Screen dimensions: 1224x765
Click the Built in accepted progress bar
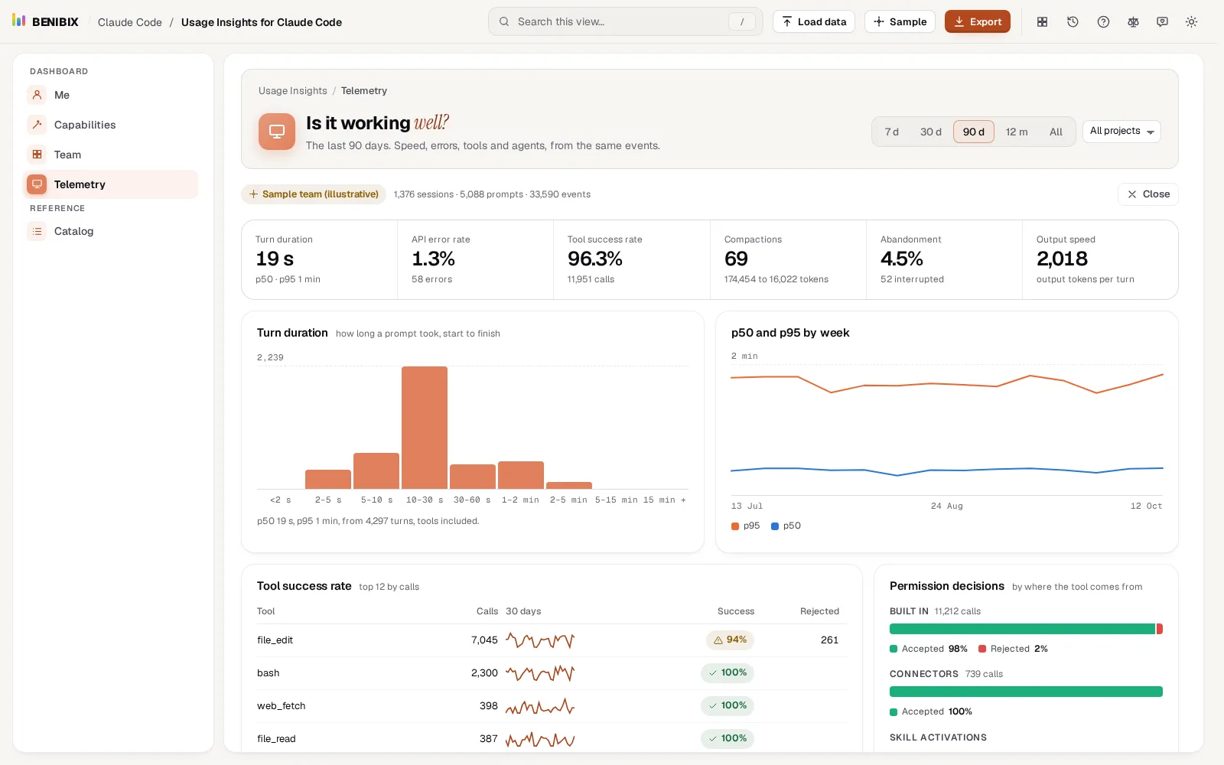coord(1022,629)
